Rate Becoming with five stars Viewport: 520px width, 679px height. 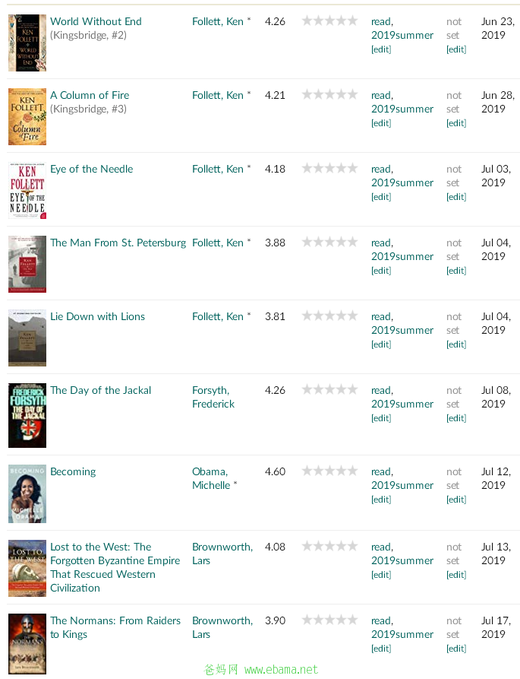[x=353, y=470]
